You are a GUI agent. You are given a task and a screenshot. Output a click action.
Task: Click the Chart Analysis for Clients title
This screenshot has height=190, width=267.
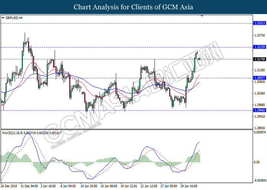pos(133,7)
